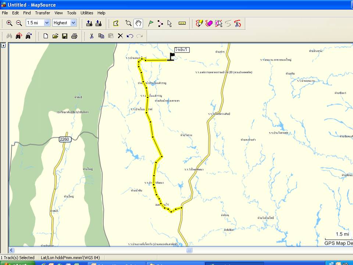
Task: Open the Highest detail level dropdown
Action: (x=73, y=23)
